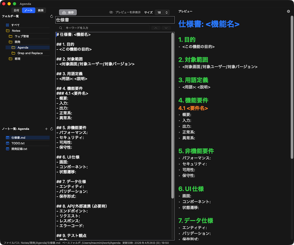Screen dimensions: 294x245
Task: Select the ノート tab
Action: 29,10
